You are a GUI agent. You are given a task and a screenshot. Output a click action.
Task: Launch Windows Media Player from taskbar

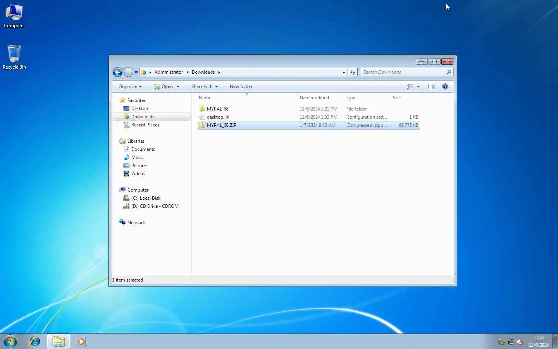[81, 341]
